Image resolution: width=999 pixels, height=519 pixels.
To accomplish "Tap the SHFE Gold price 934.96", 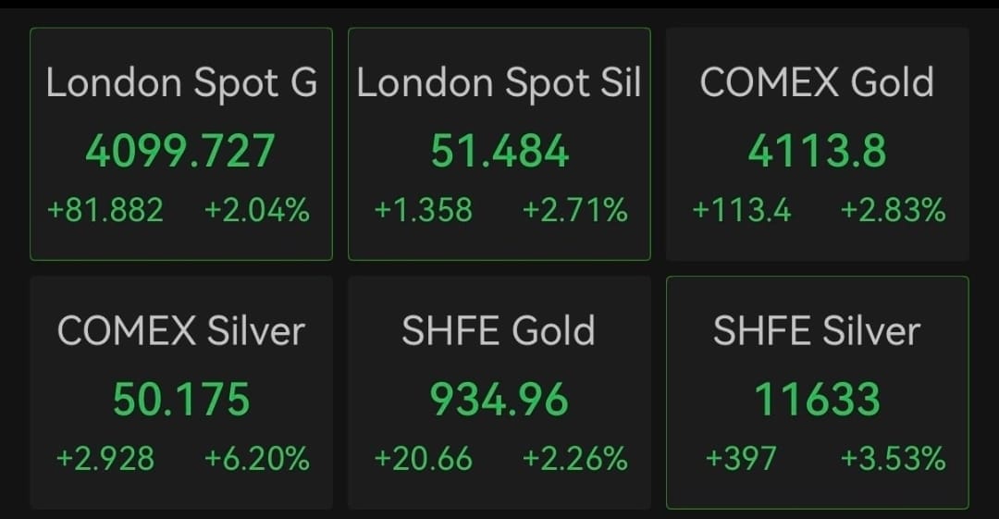I will 499,399.
